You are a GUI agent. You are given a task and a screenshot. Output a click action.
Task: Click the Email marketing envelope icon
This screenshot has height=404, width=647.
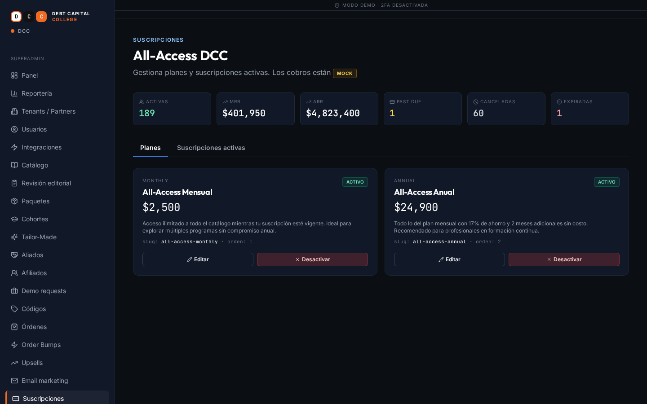(14, 381)
